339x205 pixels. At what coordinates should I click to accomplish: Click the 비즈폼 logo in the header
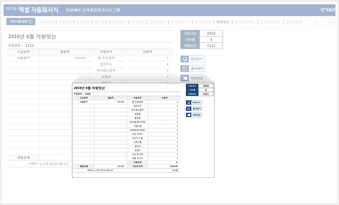click(x=11, y=9)
